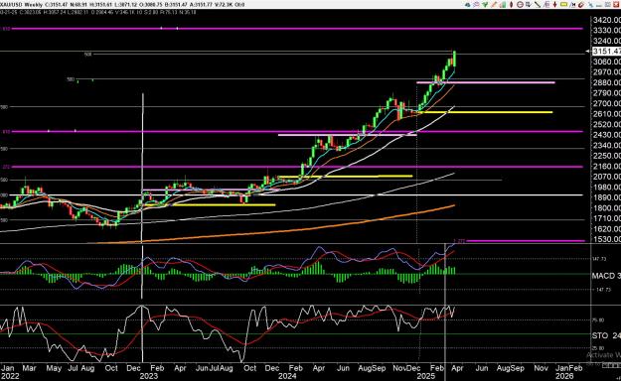
Task: Click the 3240.00 price axis label
Action: point(606,41)
